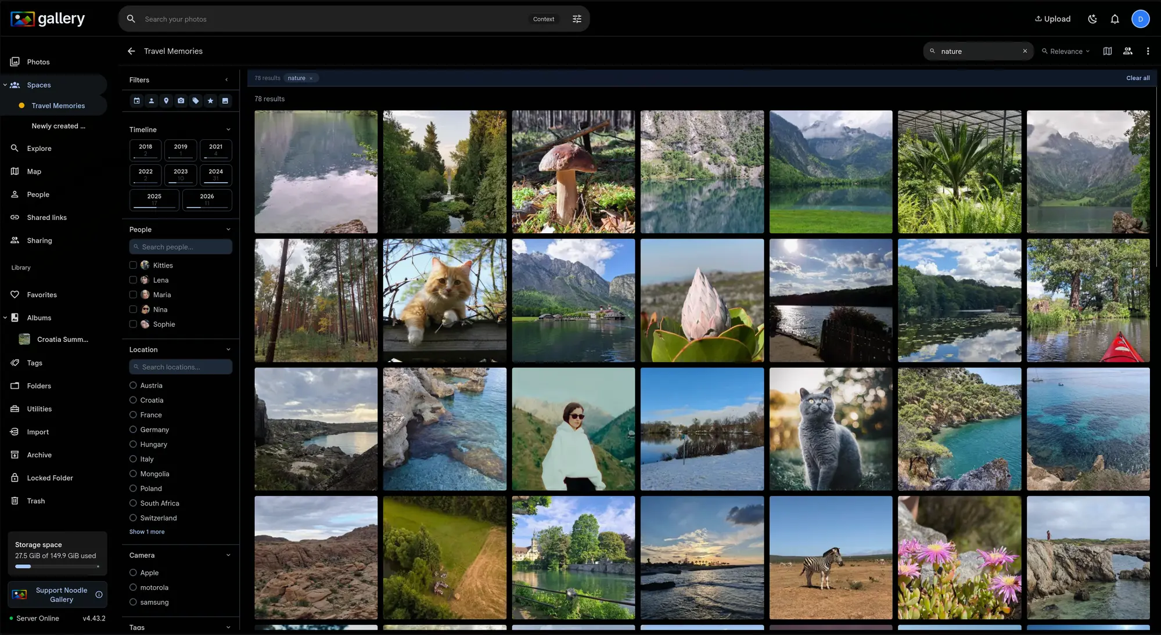Click Show 1 more under Location
1161x635 pixels.
(147, 531)
